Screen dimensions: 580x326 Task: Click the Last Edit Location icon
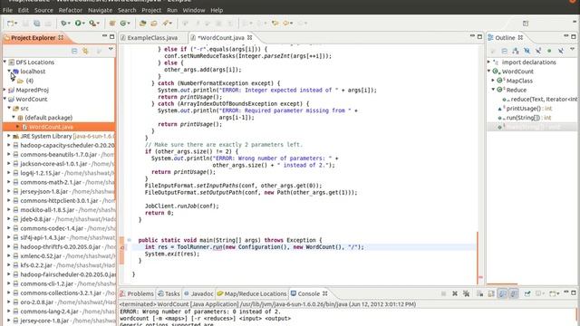pyautogui.click(x=275, y=24)
